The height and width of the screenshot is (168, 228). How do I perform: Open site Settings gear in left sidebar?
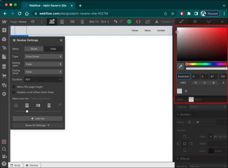pos(4,94)
